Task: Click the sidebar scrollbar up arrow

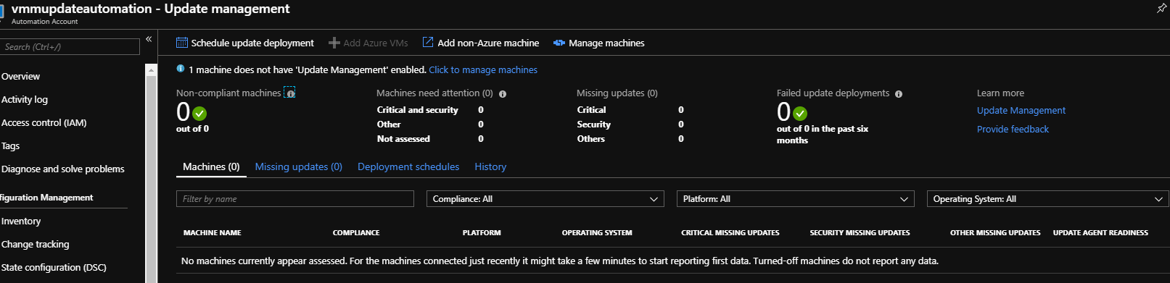Action: pos(152,70)
